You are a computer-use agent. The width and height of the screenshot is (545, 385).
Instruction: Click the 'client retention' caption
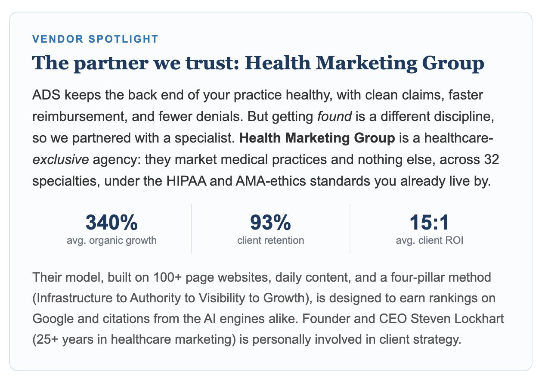pyautogui.click(x=271, y=240)
